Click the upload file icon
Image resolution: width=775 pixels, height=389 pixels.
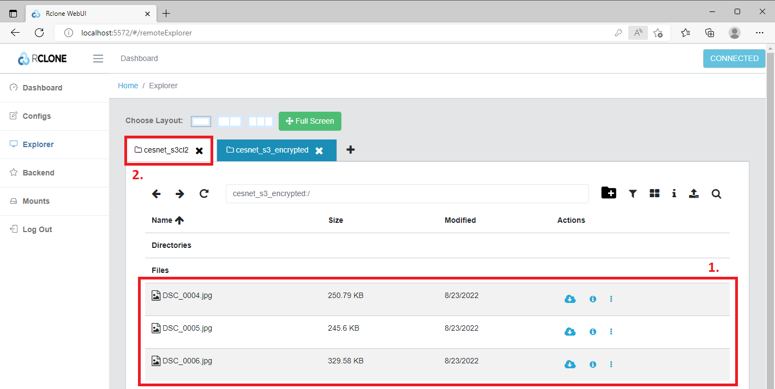tap(694, 193)
